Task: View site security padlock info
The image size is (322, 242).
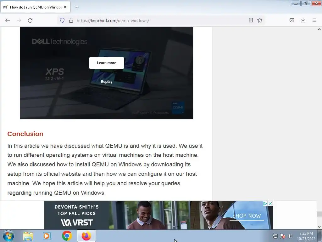Action: point(71,20)
